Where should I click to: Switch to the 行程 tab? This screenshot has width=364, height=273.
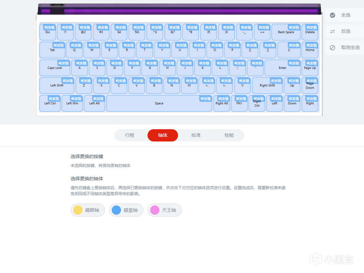(x=130, y=135)
